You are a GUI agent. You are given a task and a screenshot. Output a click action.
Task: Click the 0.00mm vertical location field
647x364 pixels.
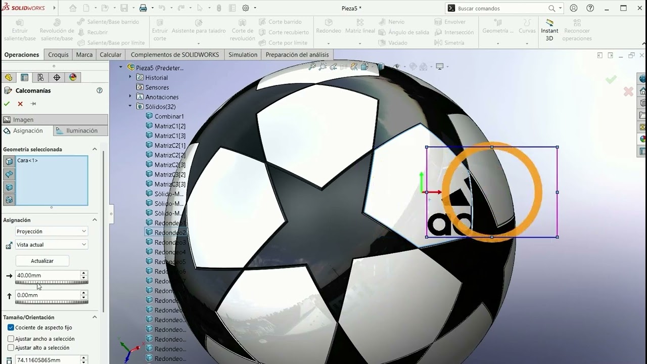(48, 295)
